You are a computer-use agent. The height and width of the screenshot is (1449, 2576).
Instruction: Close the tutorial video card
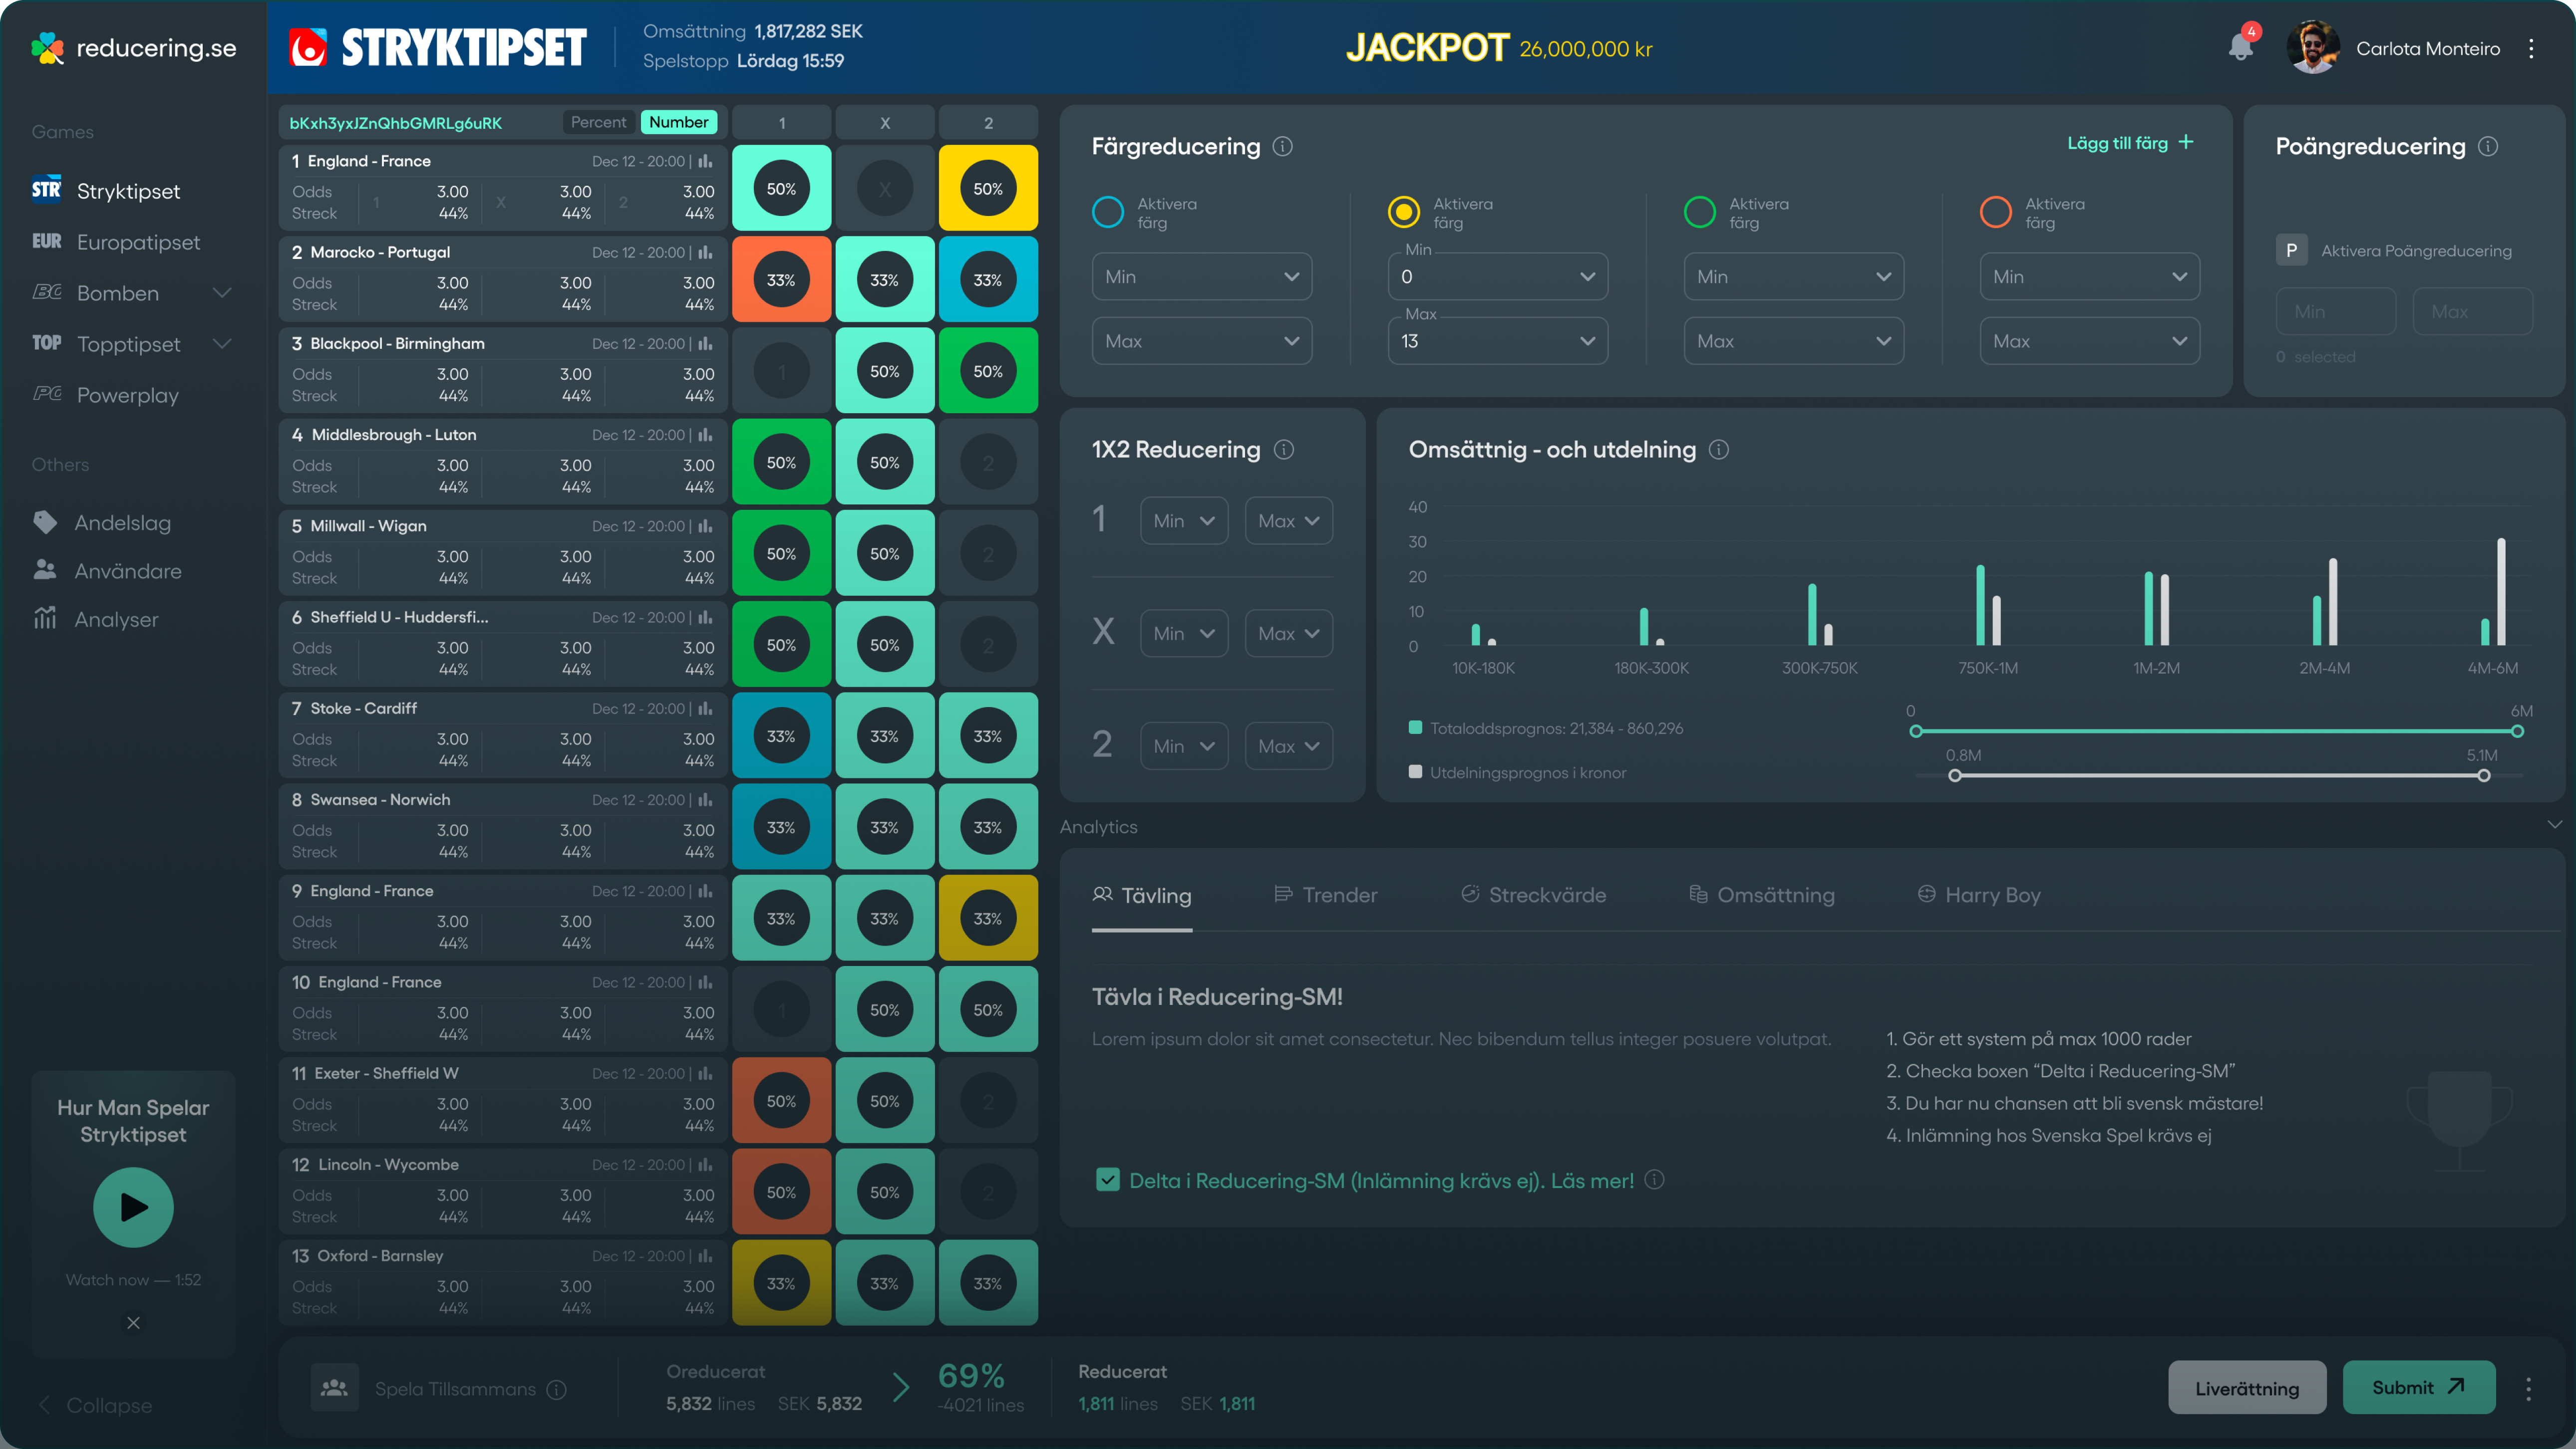click(x=133, y=1322)
